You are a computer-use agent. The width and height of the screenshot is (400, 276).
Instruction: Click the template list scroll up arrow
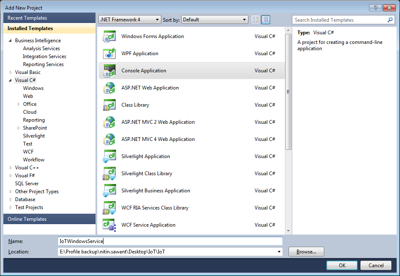[x=288, y=30]
